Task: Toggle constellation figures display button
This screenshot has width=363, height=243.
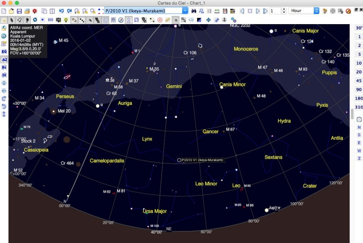Action: pos(128,20)
